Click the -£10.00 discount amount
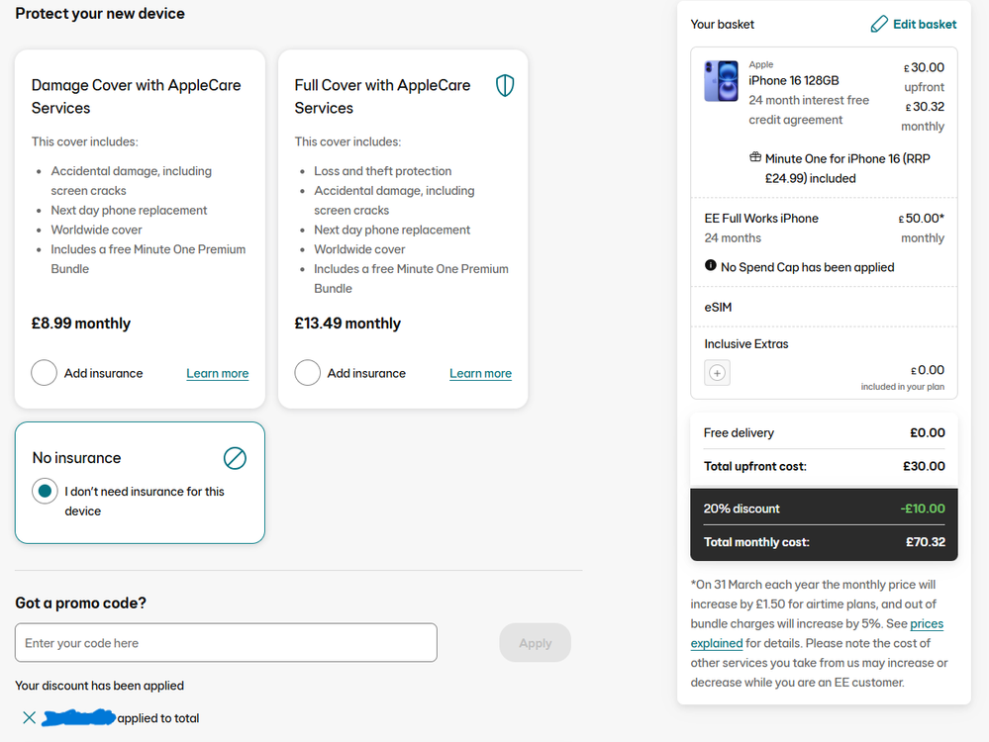 coord(923,509)
